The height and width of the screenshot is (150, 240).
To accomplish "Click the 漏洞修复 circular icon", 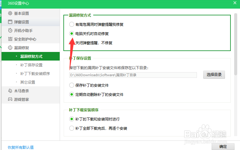I will tap(10, 48).
